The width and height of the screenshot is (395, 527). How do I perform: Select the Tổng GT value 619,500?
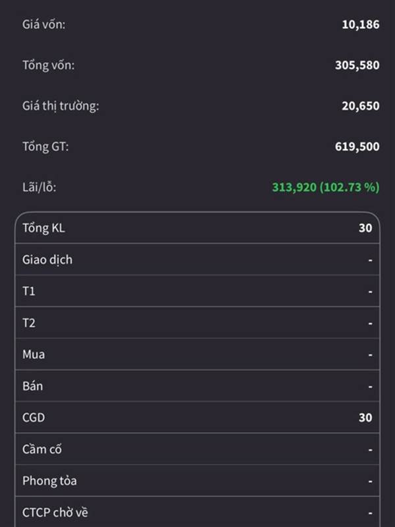357,146
